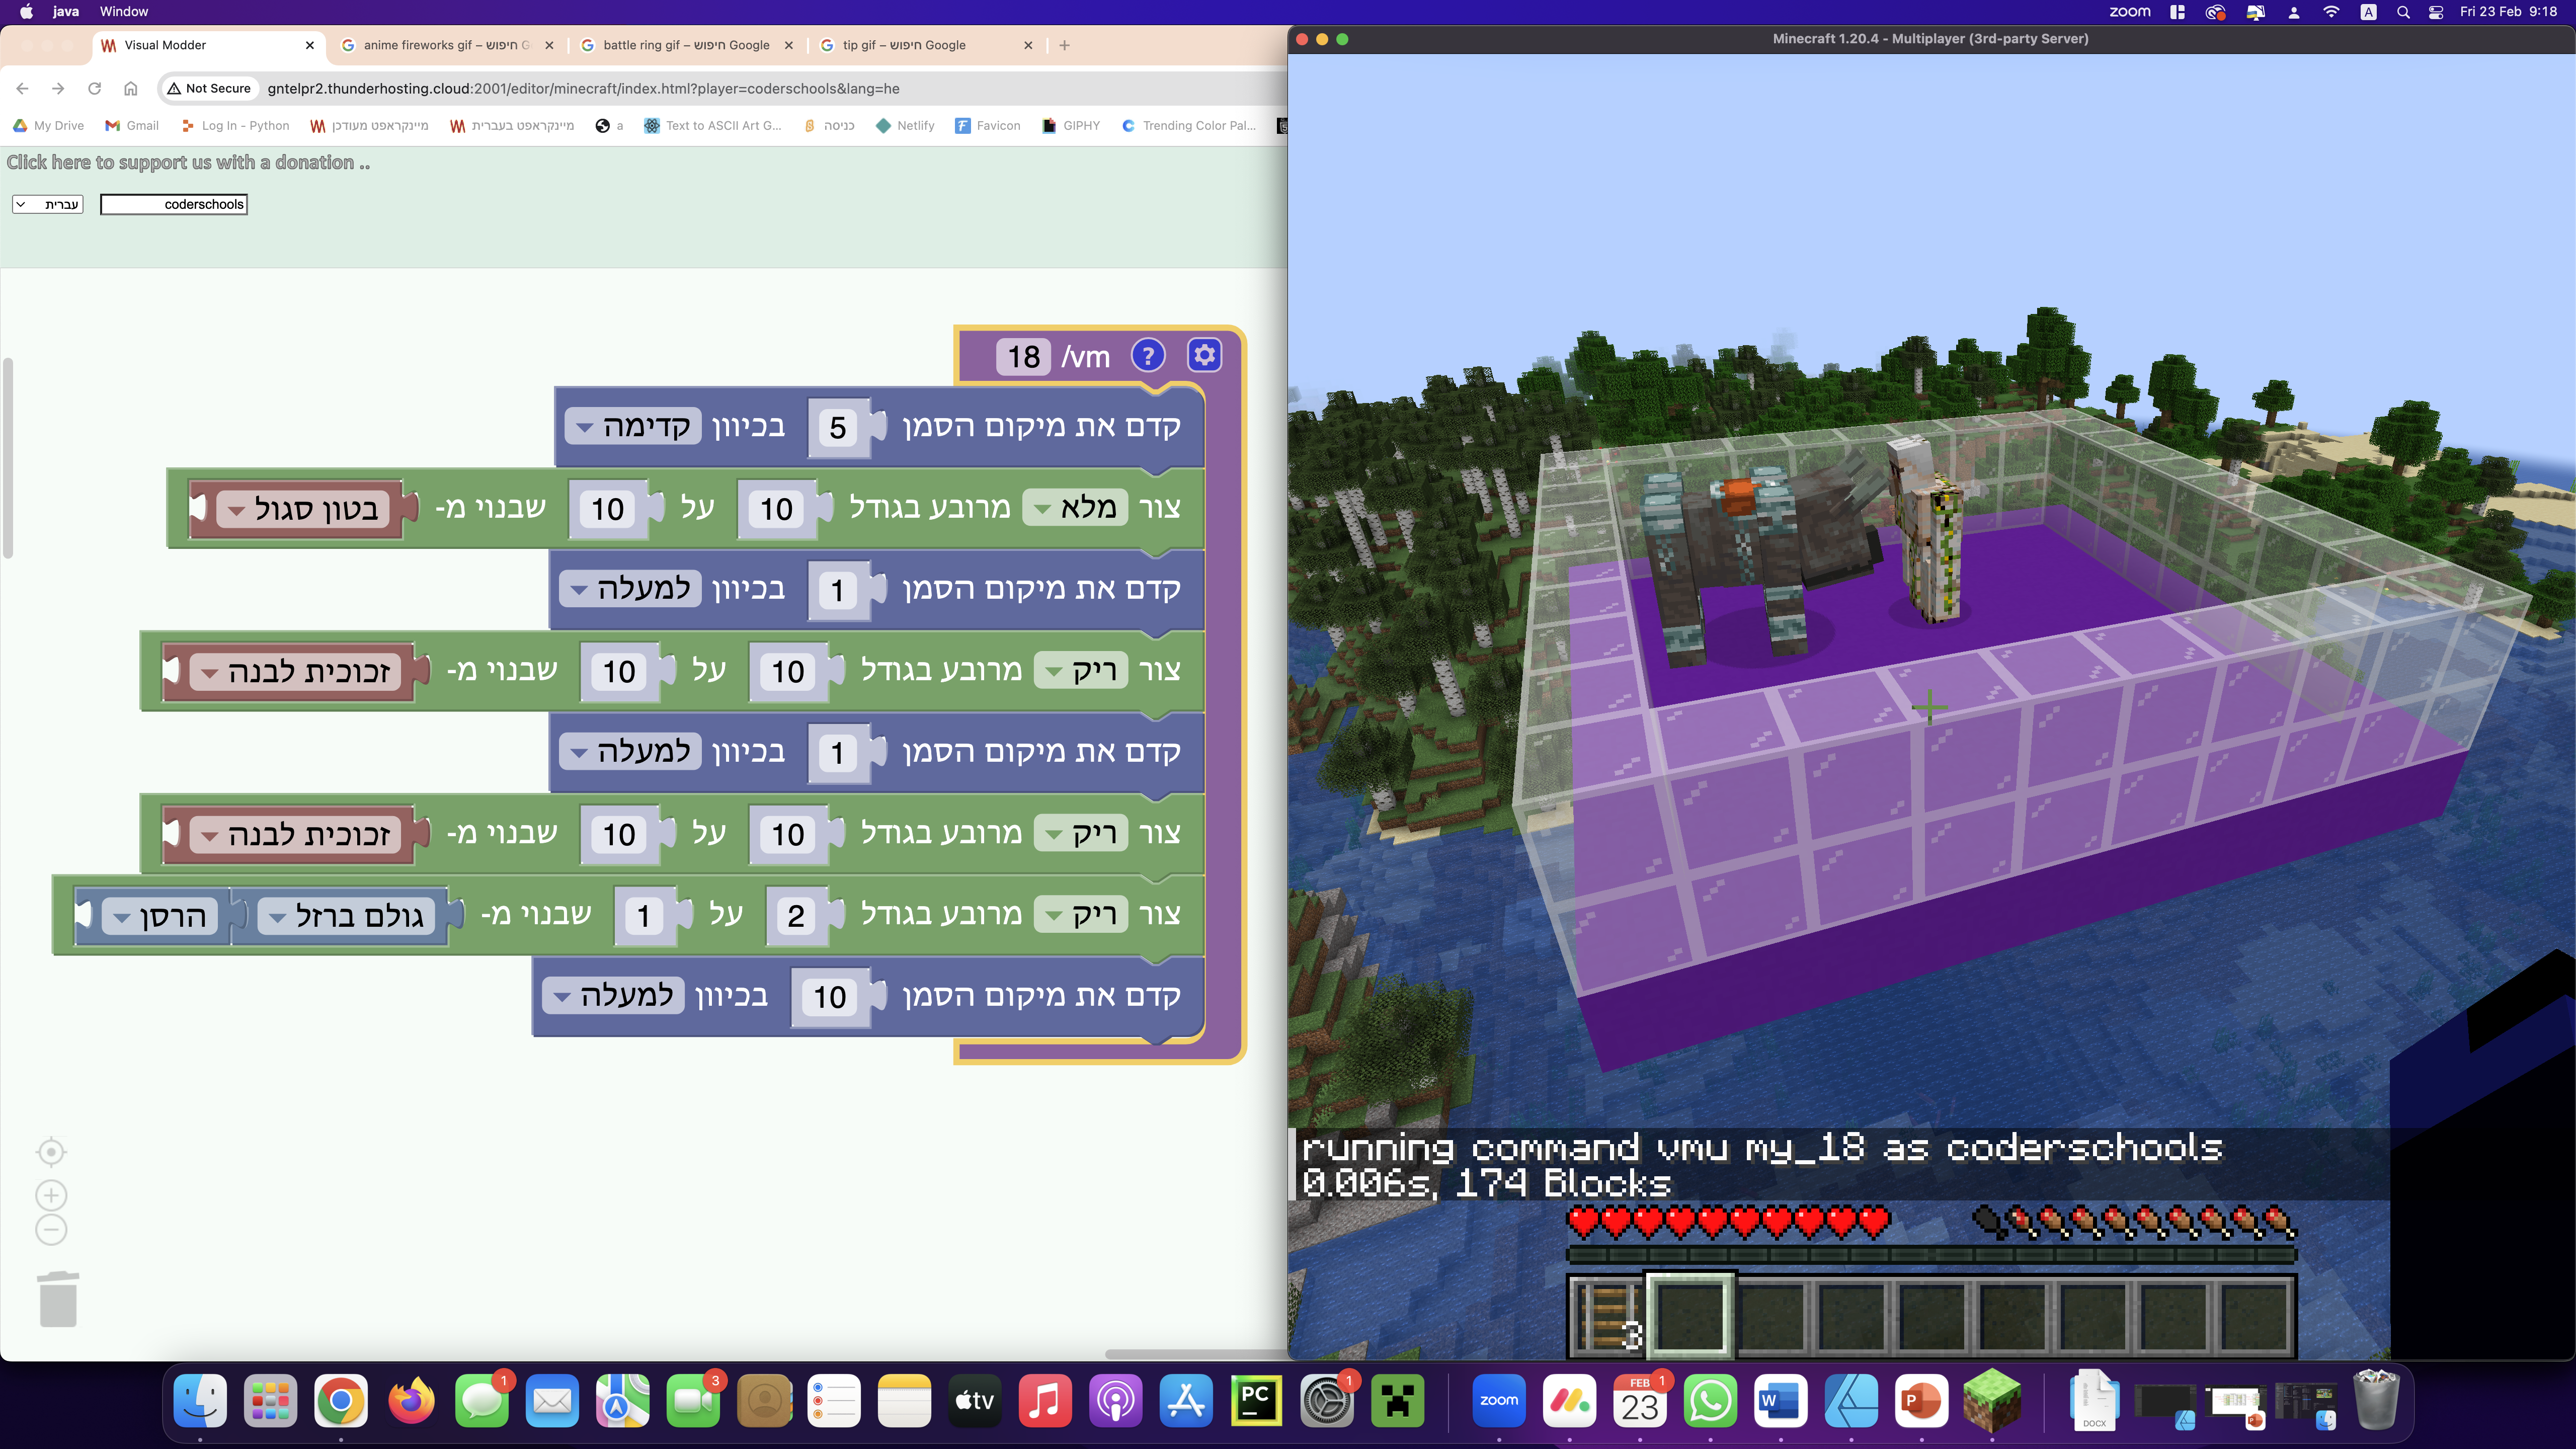Open Launchpad from the dock
Viewport: 2576px width, 1449px height.
(x=270, y=1400)
